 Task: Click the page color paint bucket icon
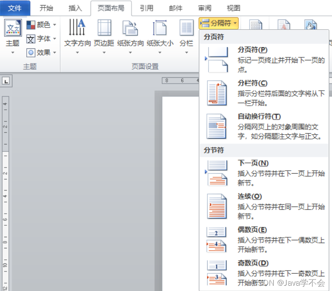[311, 25]
